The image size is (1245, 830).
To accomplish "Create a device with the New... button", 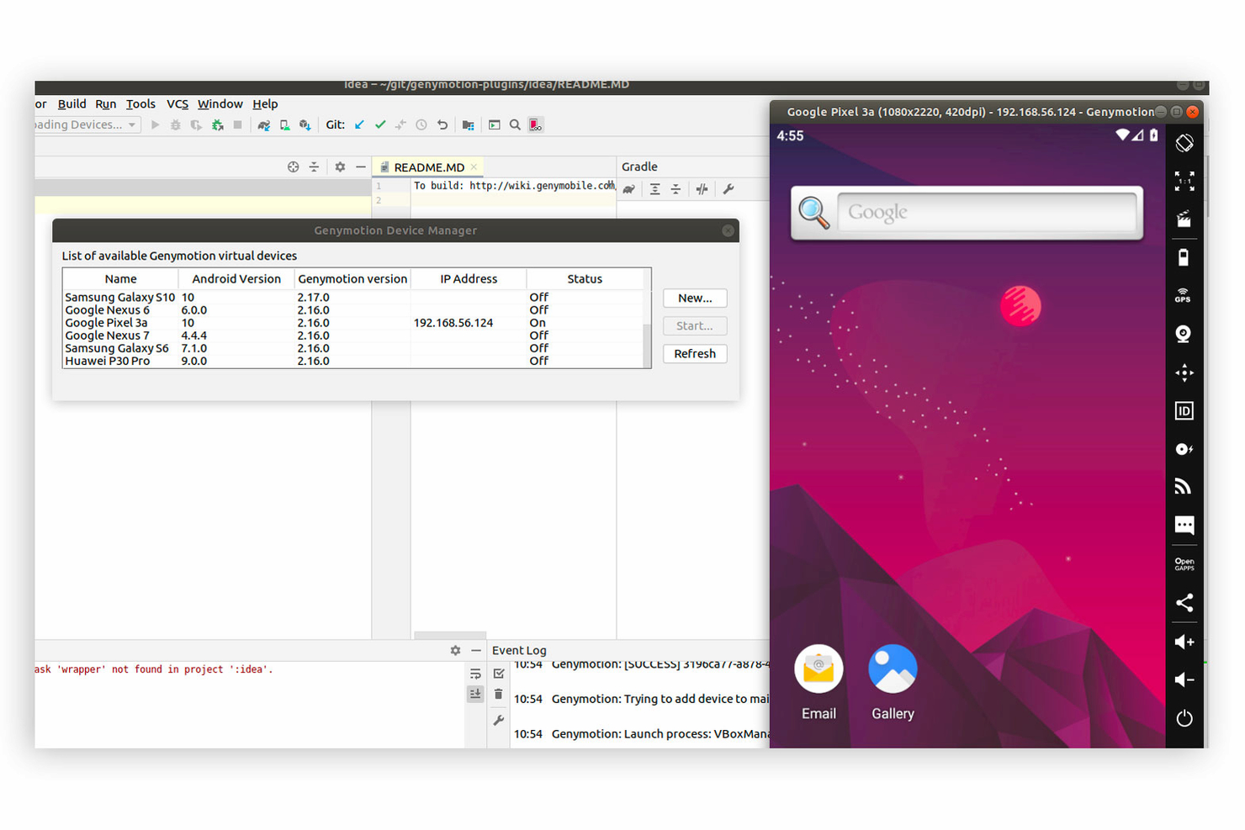I will click(x=694, y=298).
